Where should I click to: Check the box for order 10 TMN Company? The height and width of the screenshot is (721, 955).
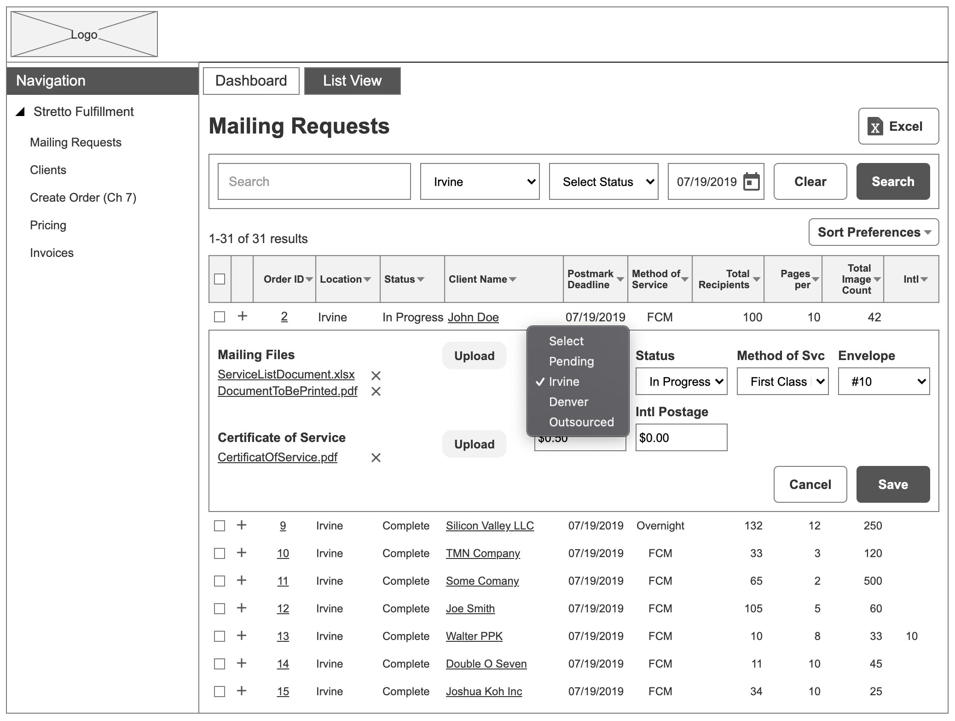220,553
